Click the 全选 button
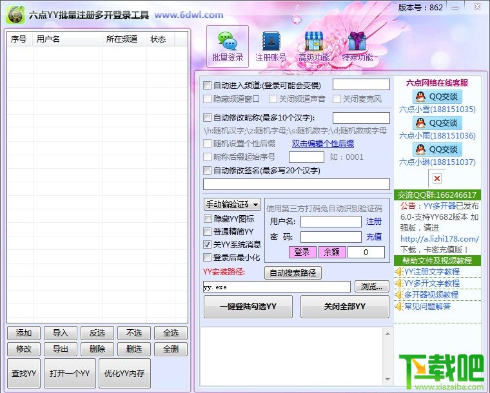 coord(171,333)
